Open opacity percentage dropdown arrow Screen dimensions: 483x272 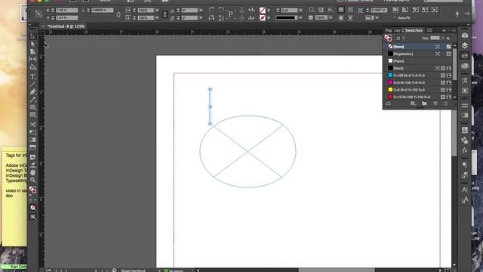coord(331,18)
